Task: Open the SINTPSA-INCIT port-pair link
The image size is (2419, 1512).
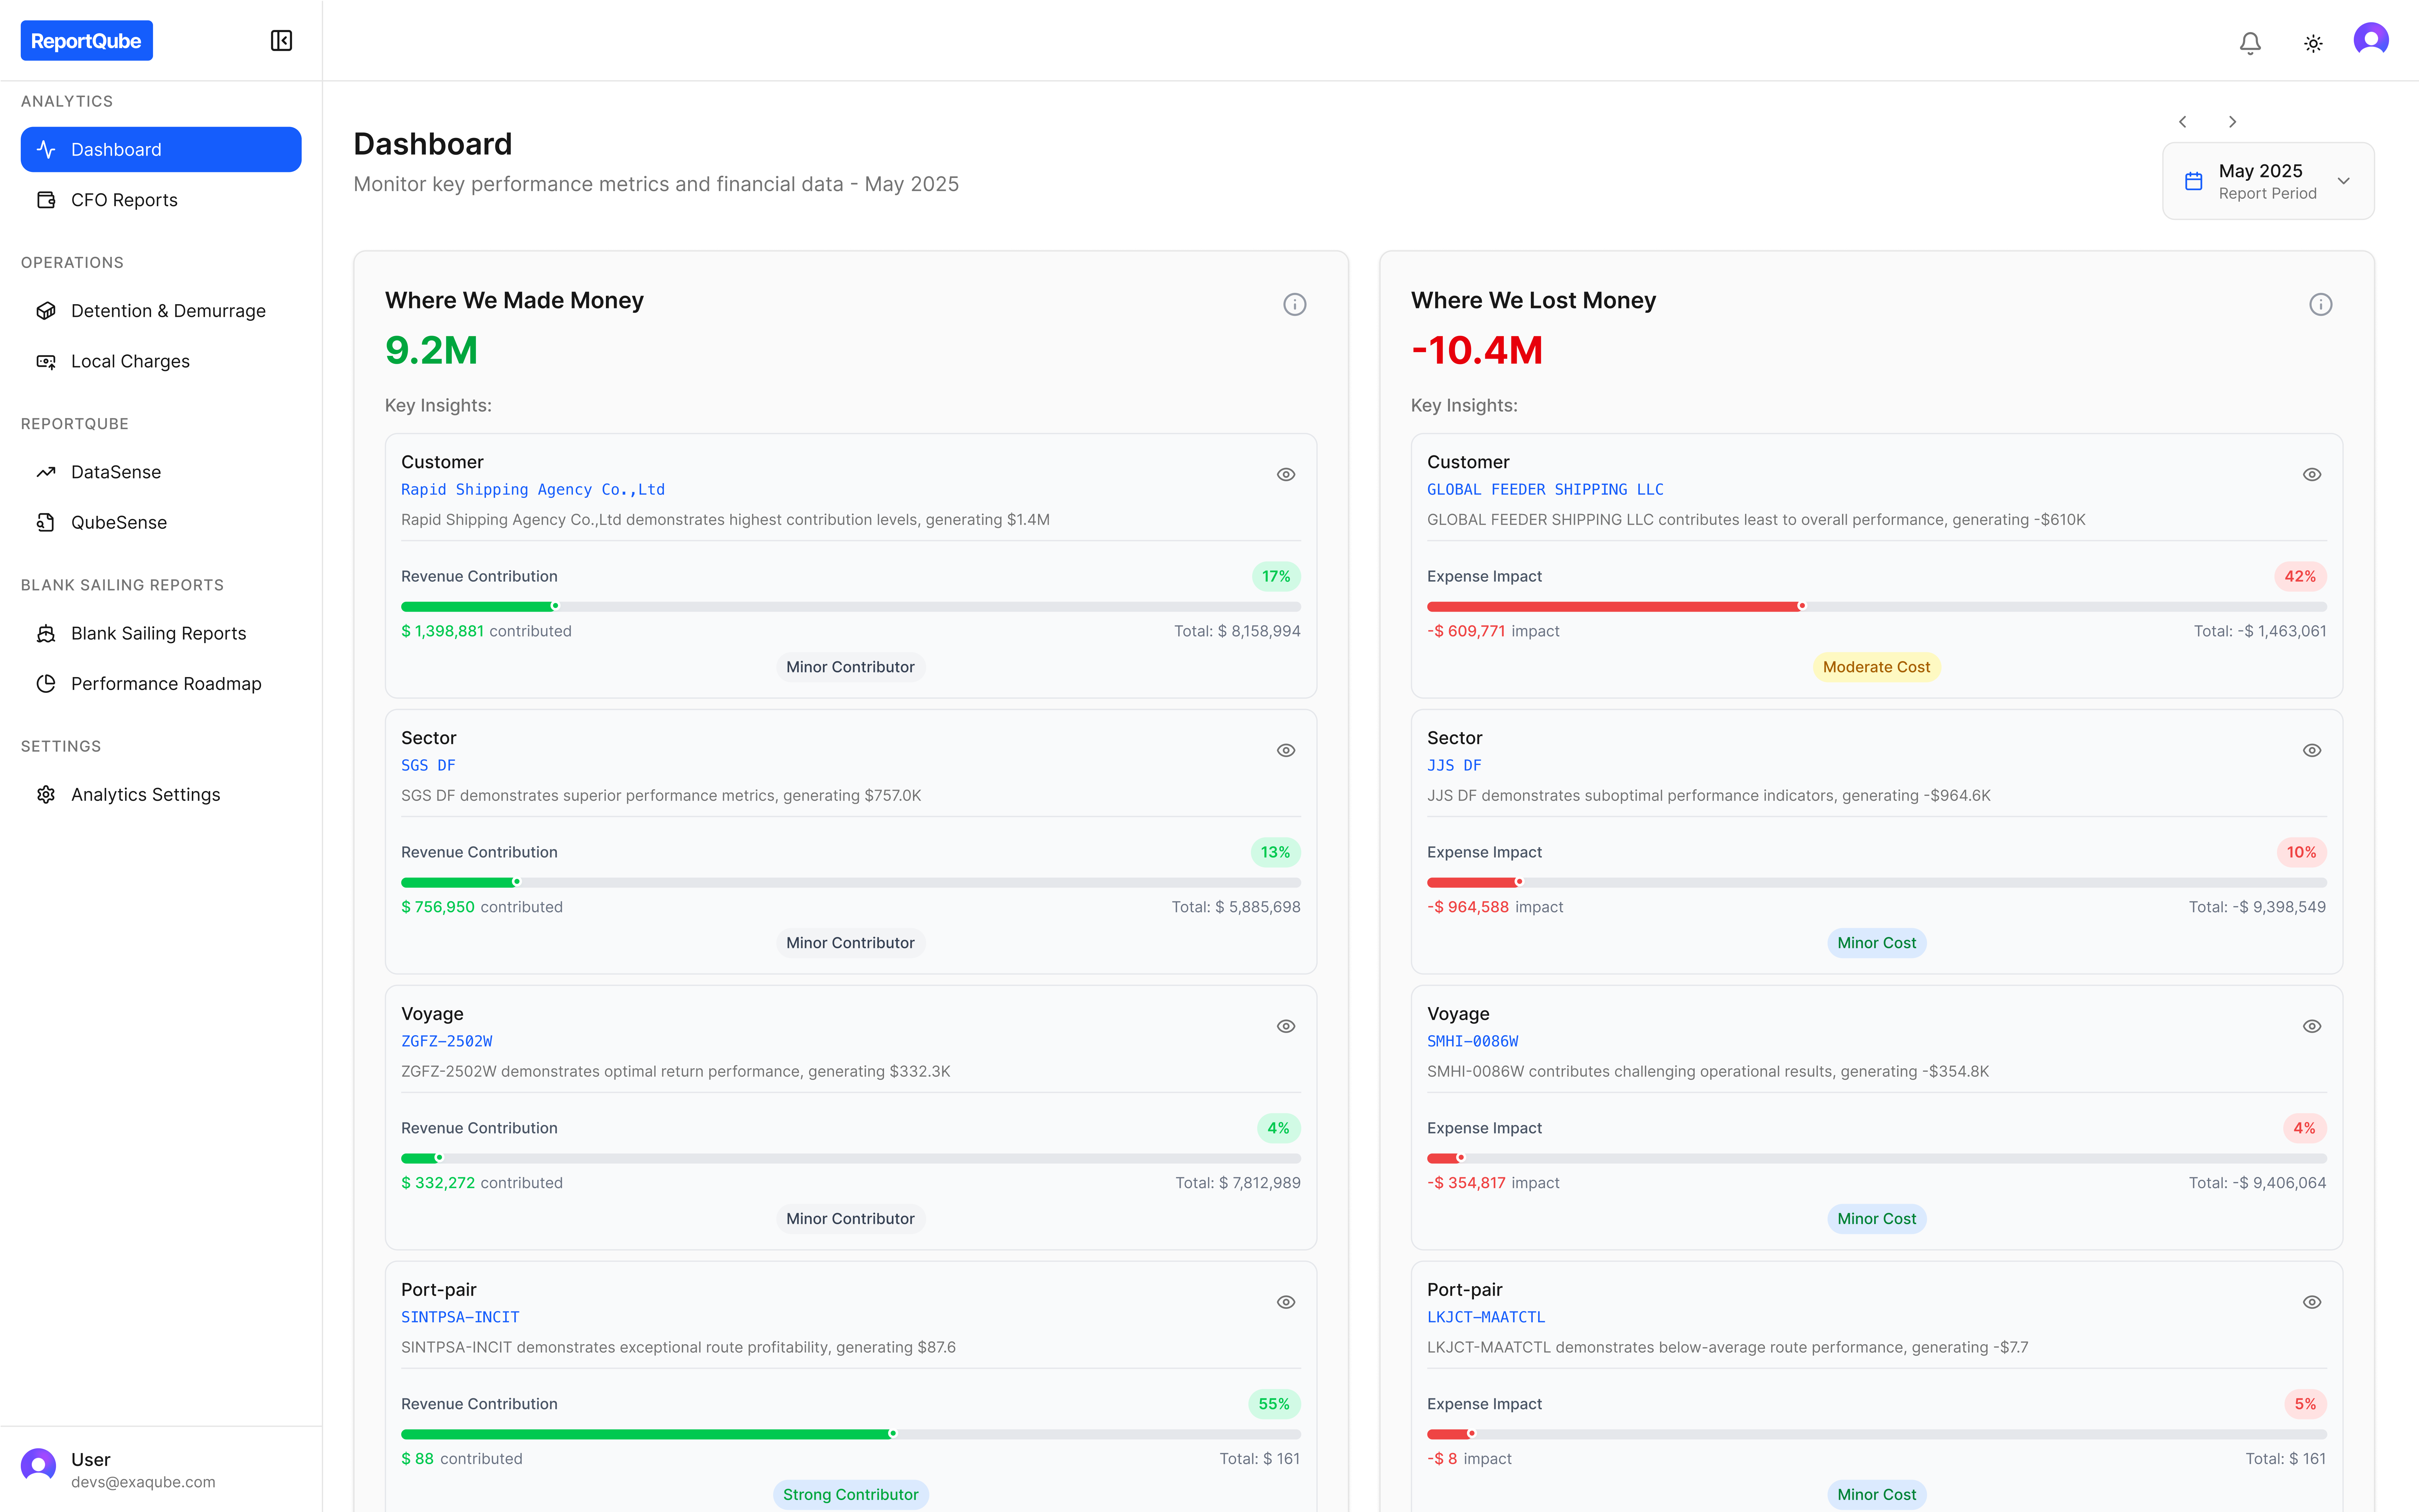Action: [x=460, y=1317]
